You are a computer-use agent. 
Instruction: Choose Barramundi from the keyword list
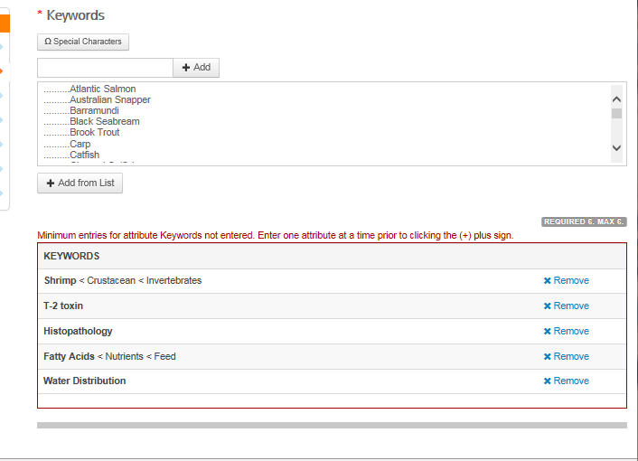[x=95, y=111]
